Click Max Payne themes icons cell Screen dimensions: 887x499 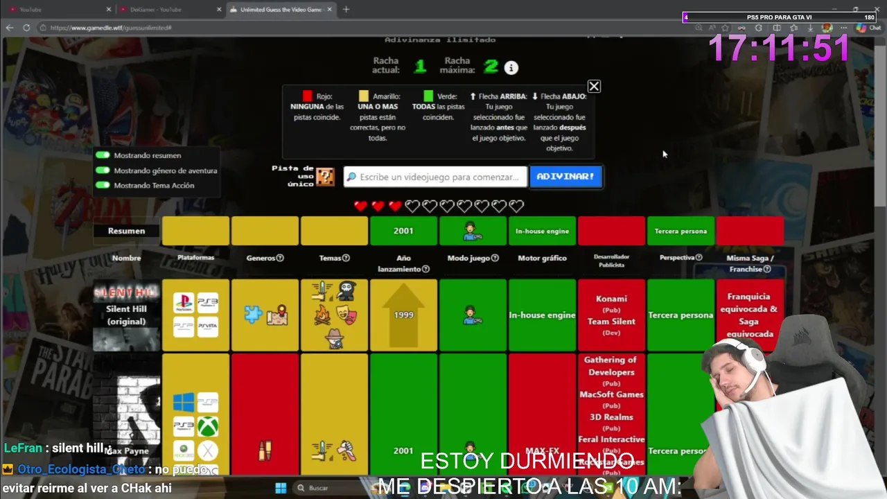334,414
